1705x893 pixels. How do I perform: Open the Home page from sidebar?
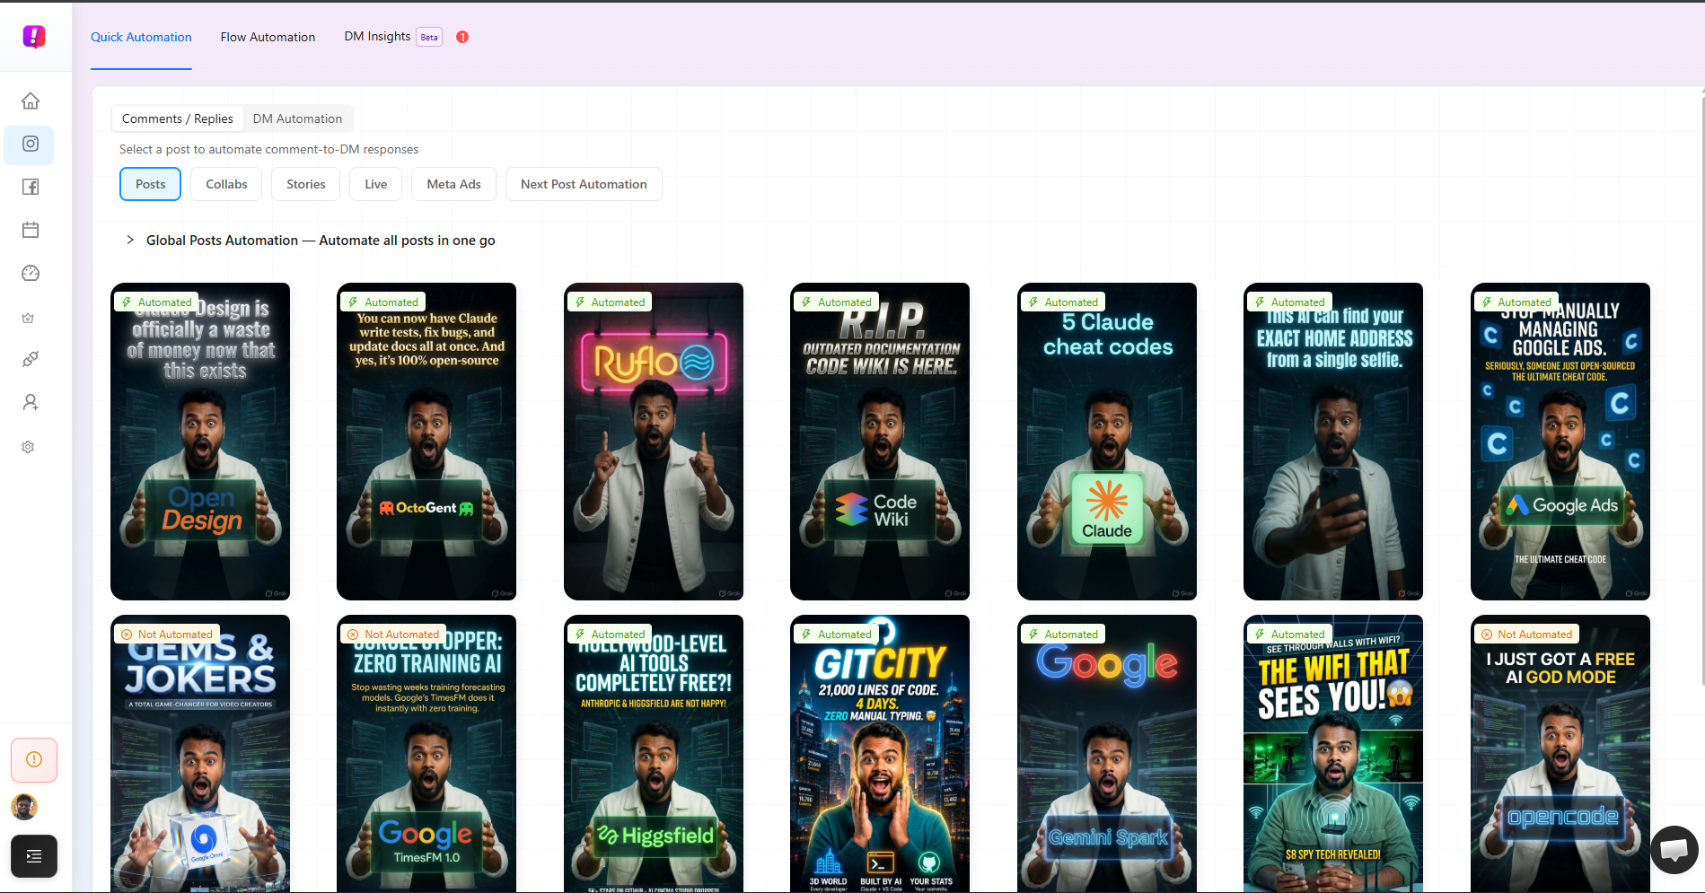(x=31, y=101)
